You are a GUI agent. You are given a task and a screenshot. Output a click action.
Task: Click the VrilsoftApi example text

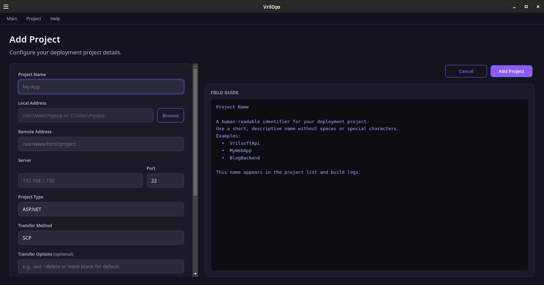click(x=245, y=143)
